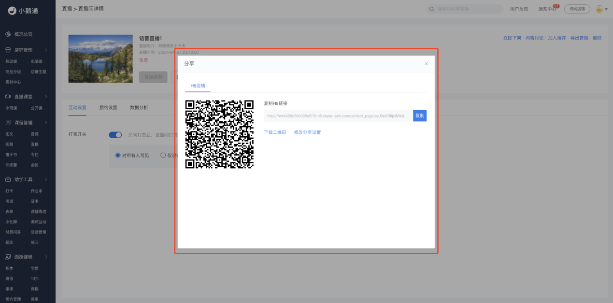Click the 导出音频 link
613x303 pixels.
[x=579, y=38]
